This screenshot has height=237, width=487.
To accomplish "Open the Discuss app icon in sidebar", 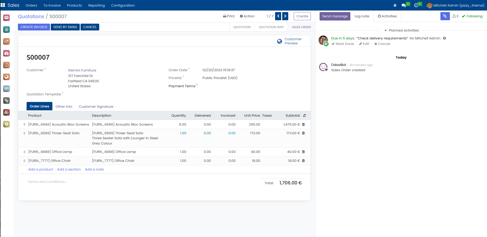I will point(6,18).
